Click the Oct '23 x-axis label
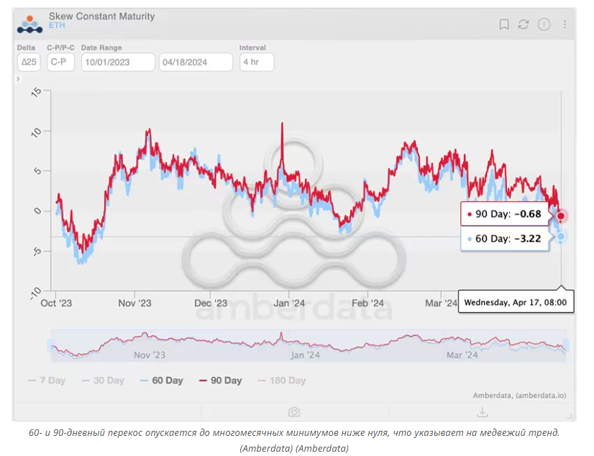 (56, 304)
